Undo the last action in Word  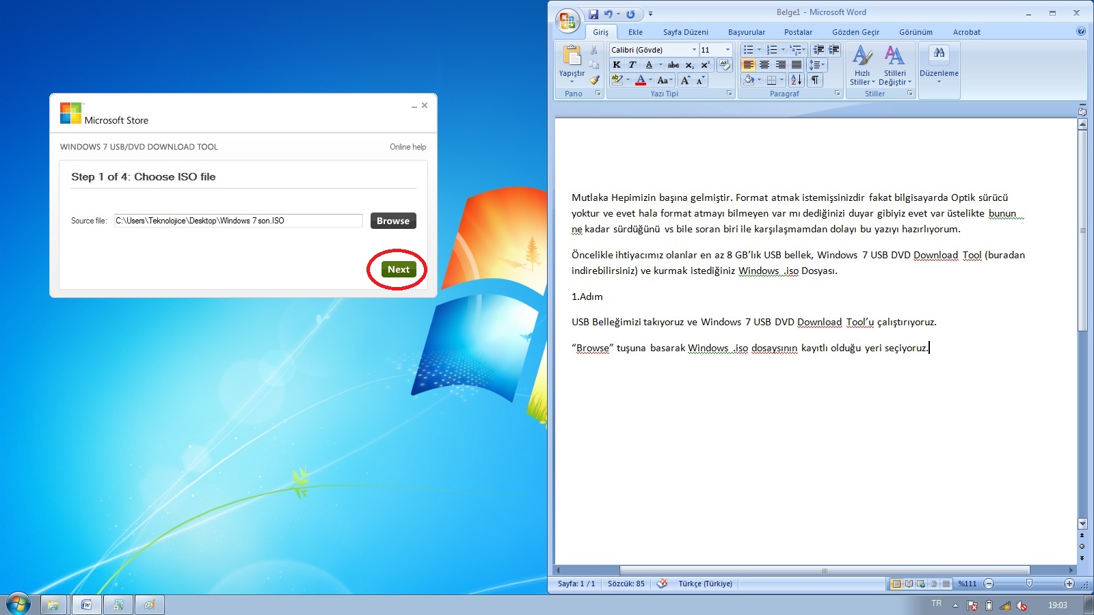click(x=608, y=14)
